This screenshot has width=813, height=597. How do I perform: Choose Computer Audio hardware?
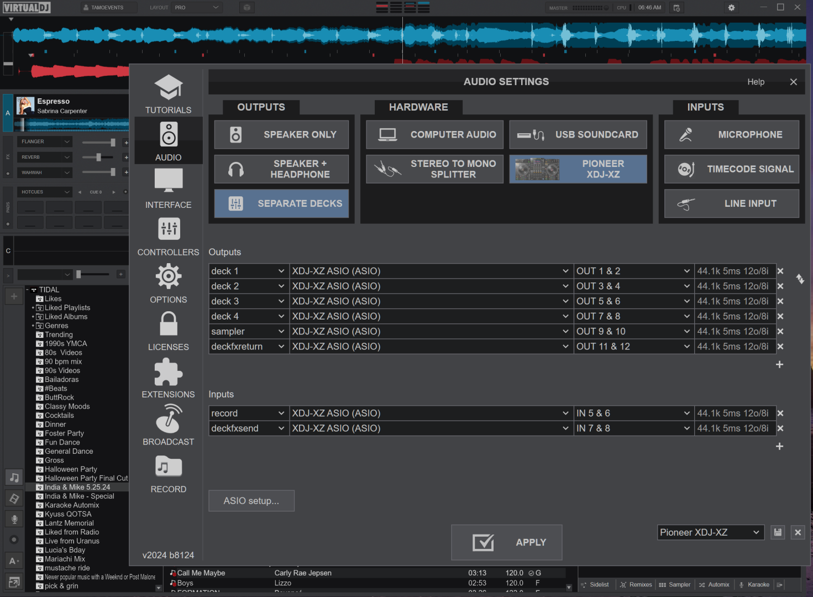click(434, 134)
